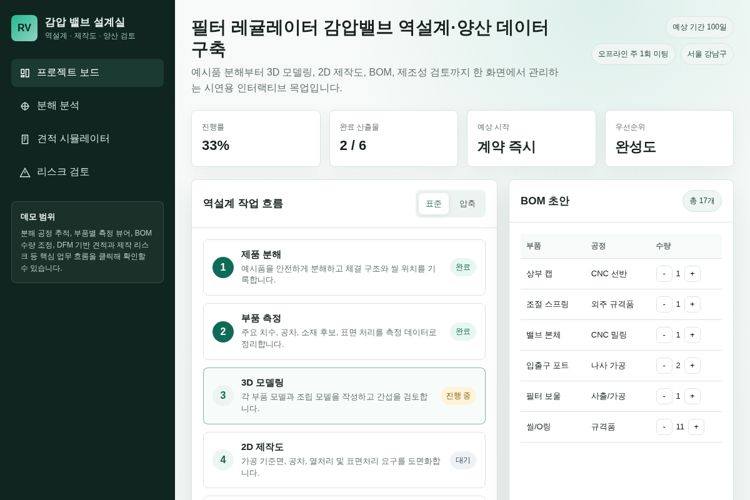Switch workflow to 표준 mode
The image size is (750, 500).
[x=434, y=204]
